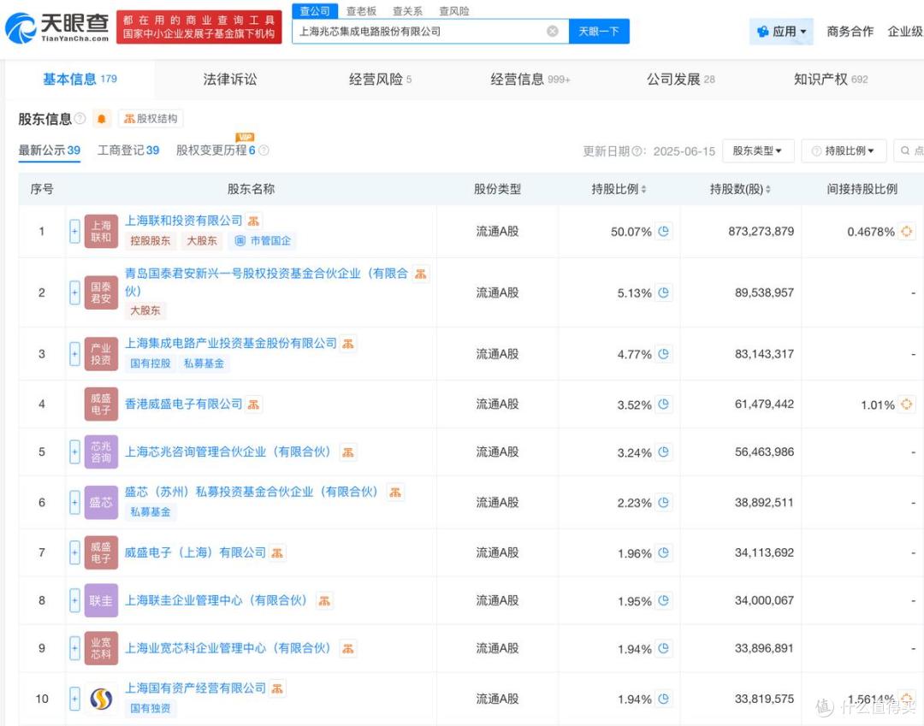Click the 市管国企 tag on row 1

pyautogui.click(x=263, y=241)
